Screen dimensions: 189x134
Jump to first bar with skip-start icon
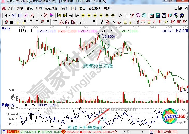click(59, 15)
